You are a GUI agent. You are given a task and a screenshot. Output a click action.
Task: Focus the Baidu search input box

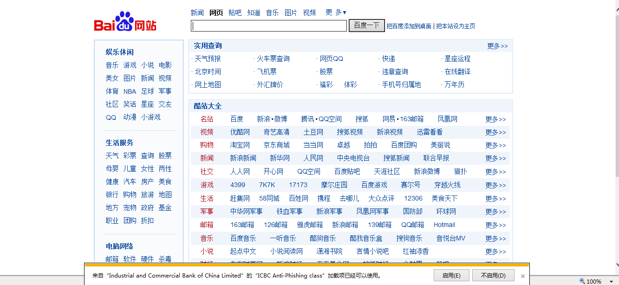pyautogui.click(x=269, y=26)
